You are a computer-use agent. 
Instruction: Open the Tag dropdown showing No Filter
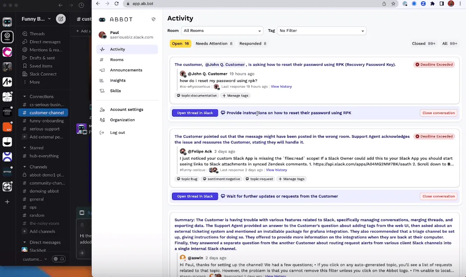pos(322,31)
